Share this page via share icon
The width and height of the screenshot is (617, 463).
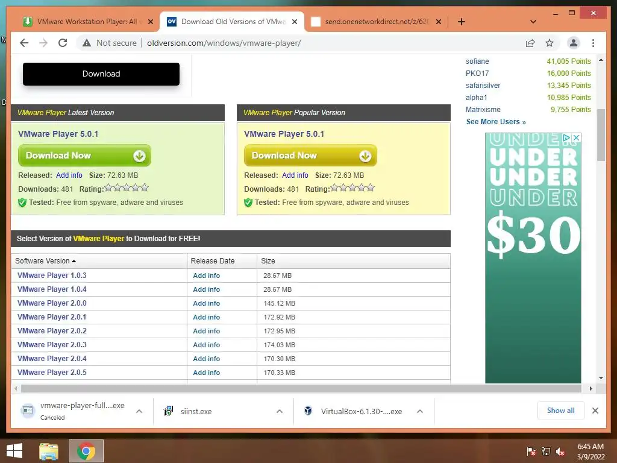530,43
